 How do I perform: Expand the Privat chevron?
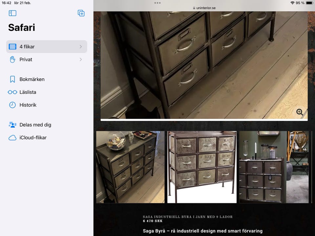(x=81, y=59)
